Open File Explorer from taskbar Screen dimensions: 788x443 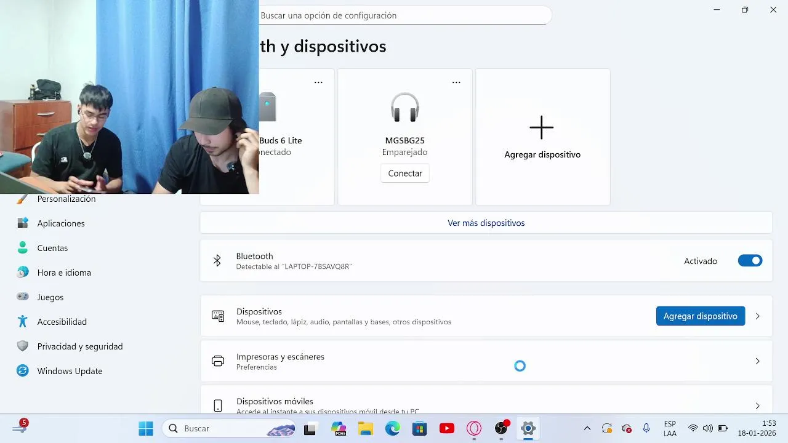pos(366,428)
